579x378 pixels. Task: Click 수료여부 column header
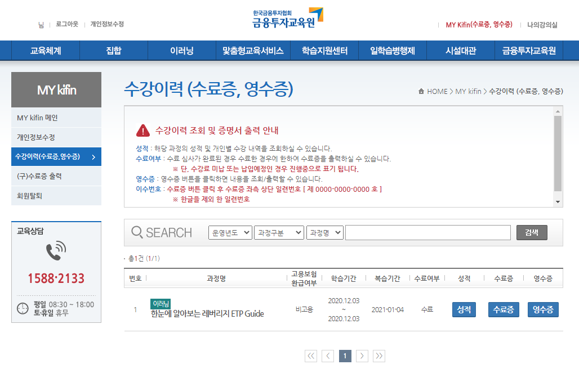point(427,279)
